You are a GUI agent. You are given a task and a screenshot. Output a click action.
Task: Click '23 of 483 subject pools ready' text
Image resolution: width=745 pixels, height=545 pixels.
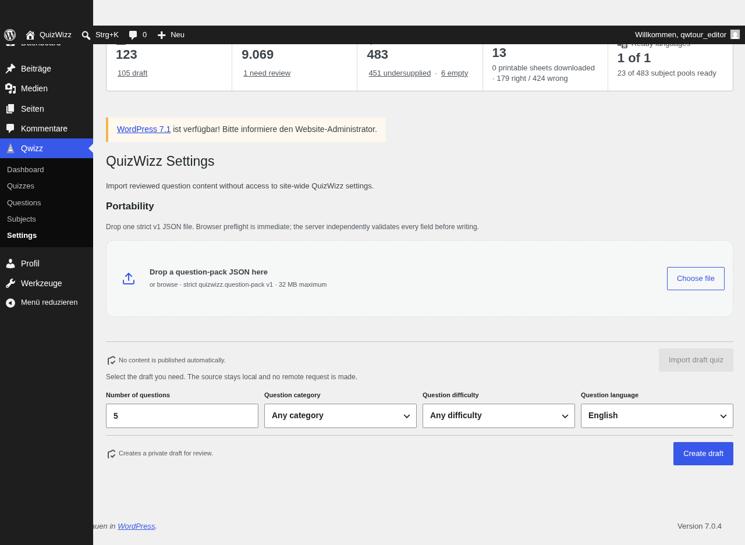coord(667,73)
